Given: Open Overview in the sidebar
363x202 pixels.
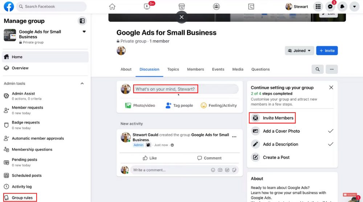Looking at the screenshot, I should 45,68.
